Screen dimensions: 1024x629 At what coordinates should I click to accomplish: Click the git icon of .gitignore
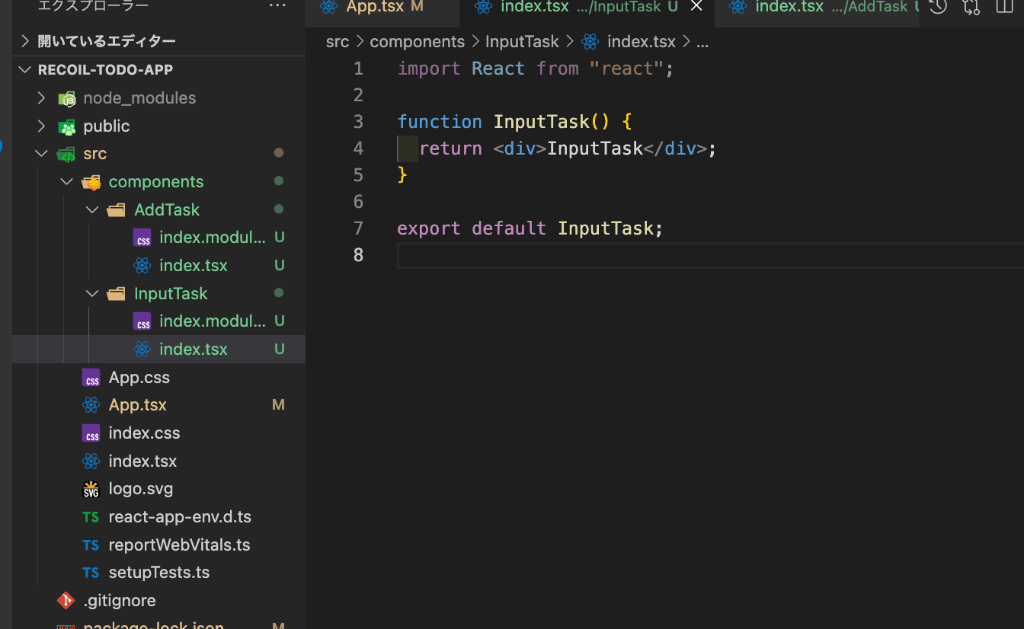(x=66, y=601)
